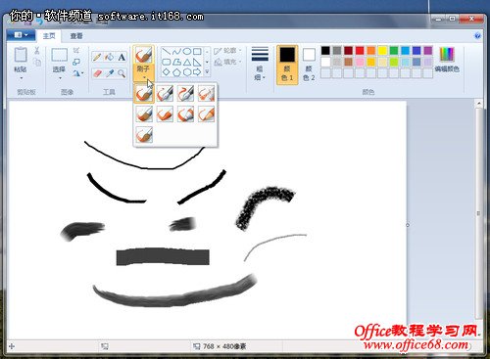Viewport: 490px width, 359px height.
Task: Choose the Crayon in the brush gallery
Action: [x=165, y=114]
